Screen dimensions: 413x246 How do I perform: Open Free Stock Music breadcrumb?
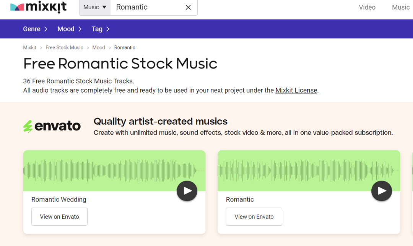tap(64, 47)
